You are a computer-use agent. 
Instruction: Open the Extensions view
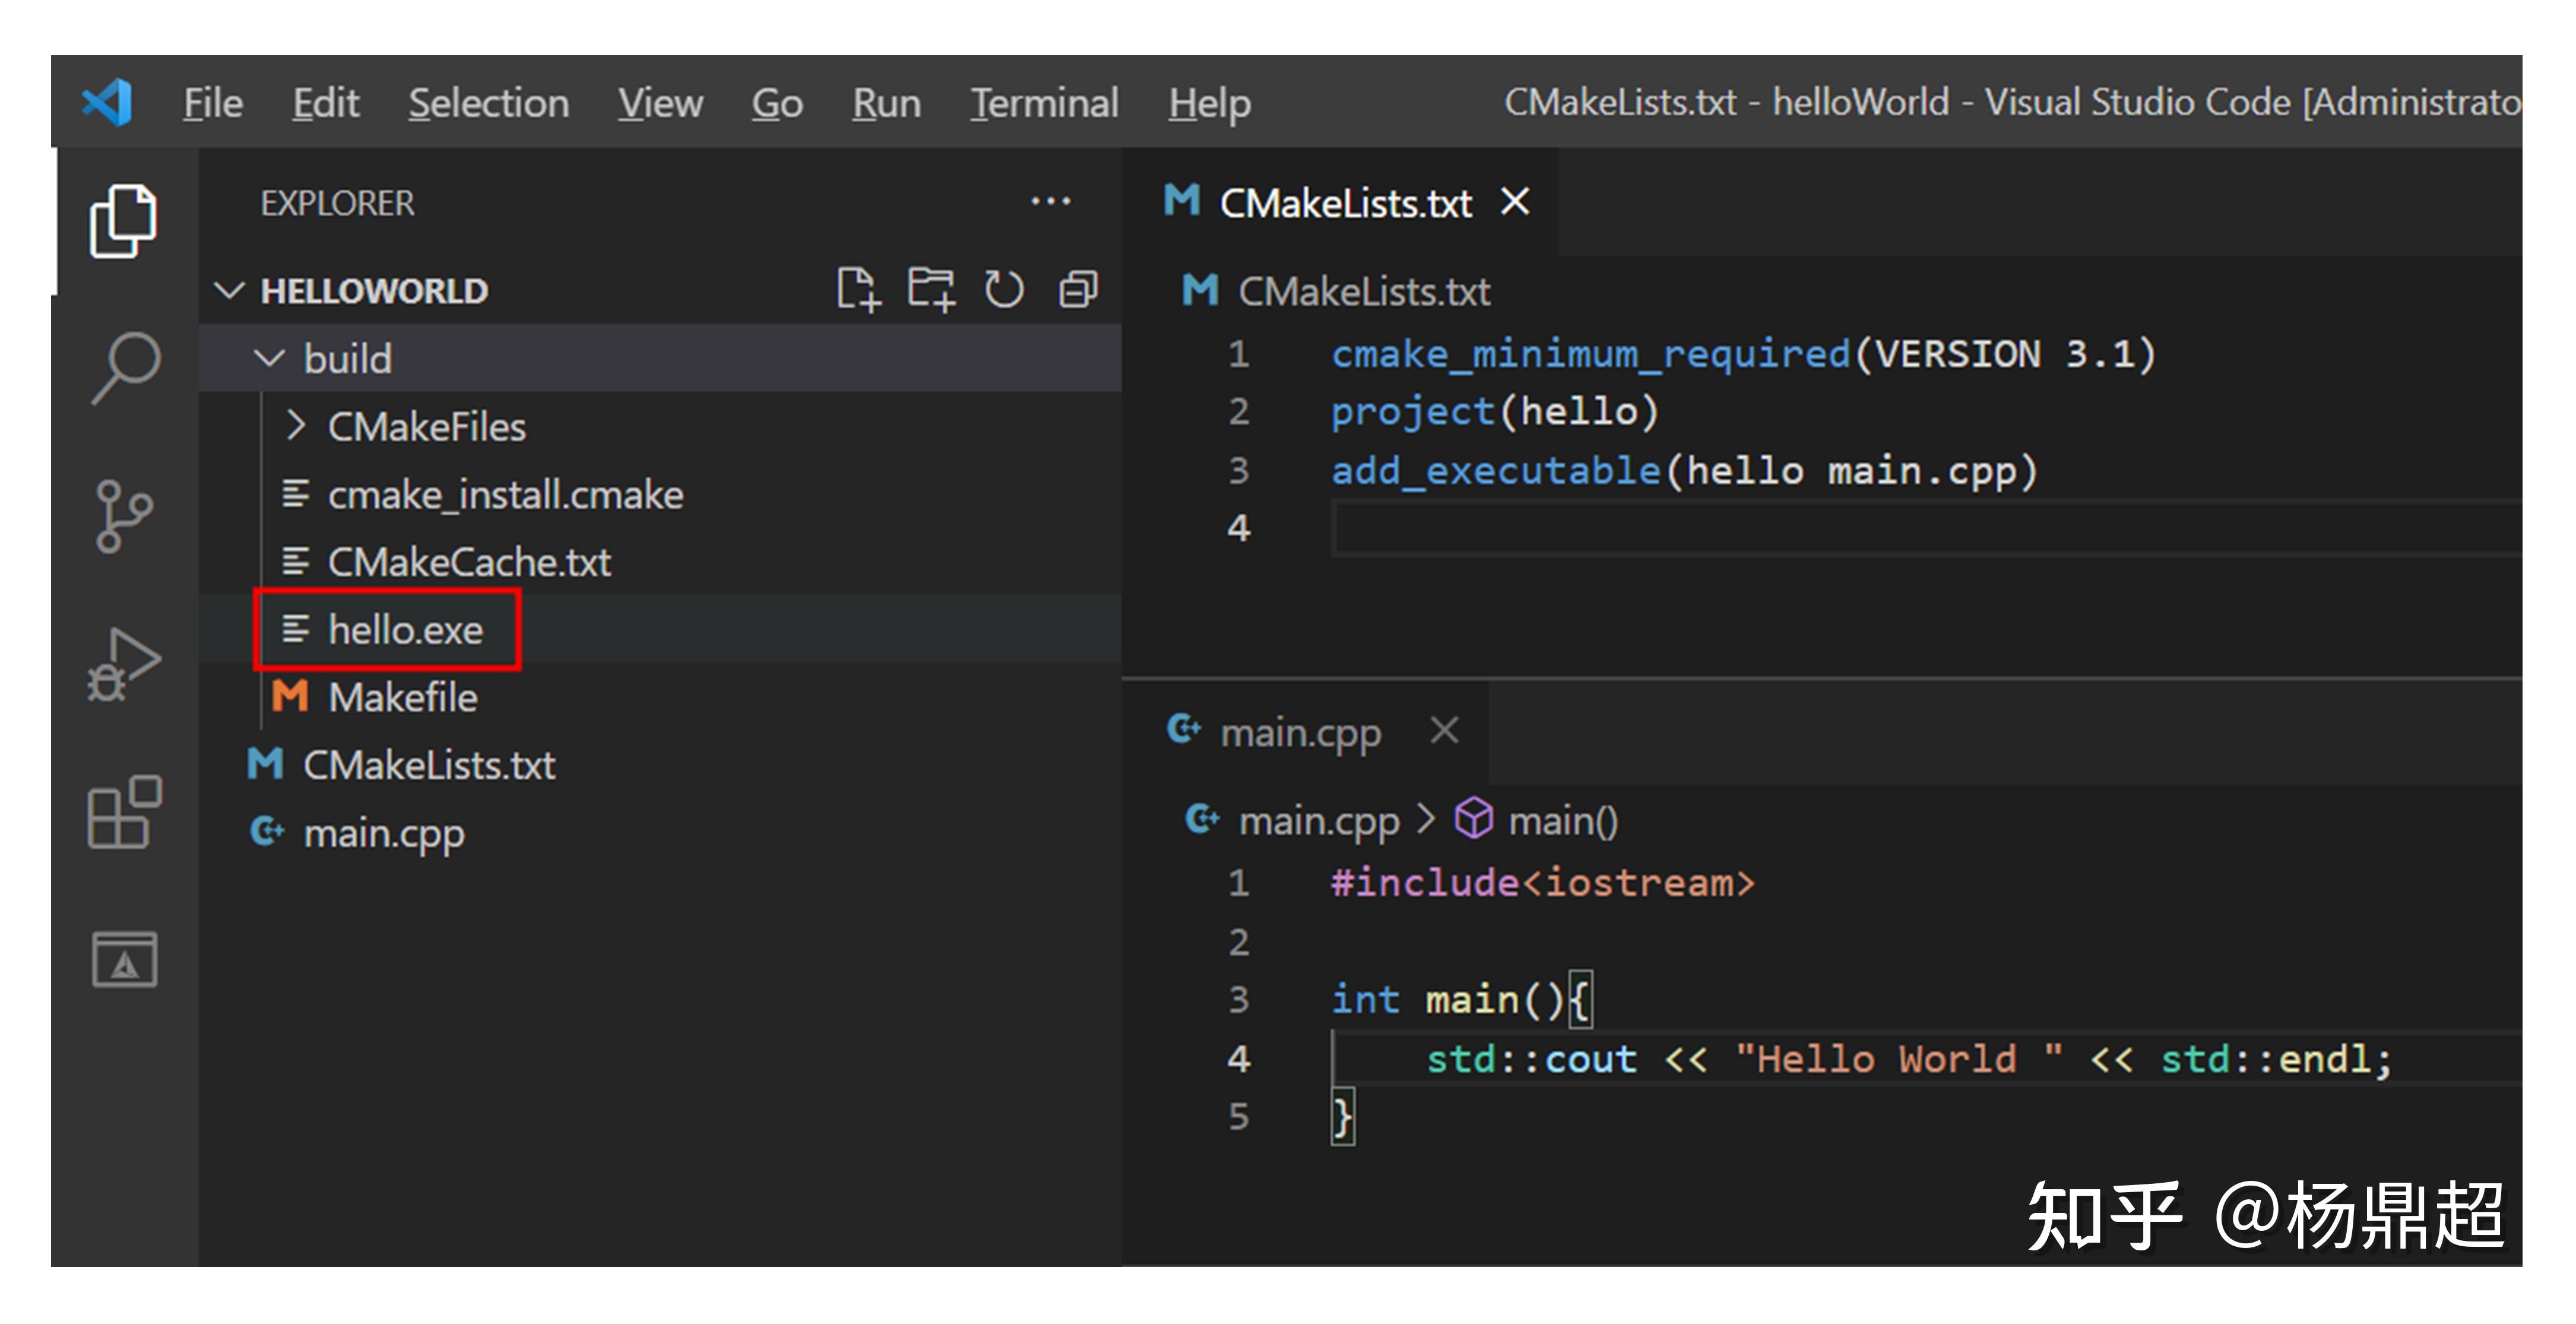coord(125,812)
